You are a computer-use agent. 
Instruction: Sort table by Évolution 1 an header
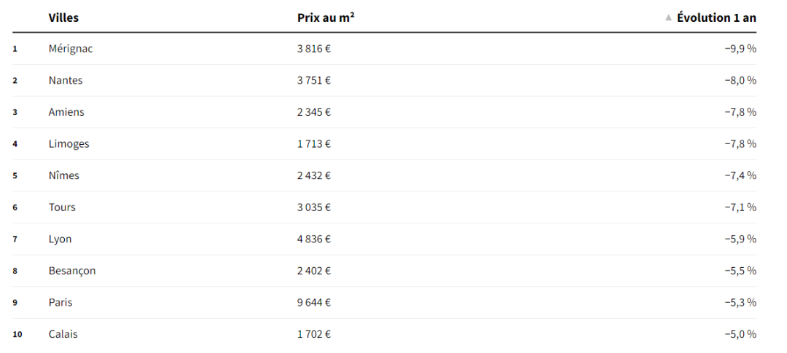[716, 17]
